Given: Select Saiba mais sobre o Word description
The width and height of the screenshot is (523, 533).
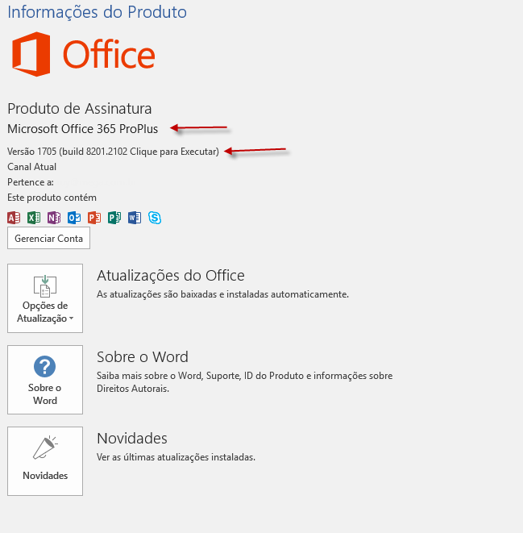Looking at the screenshot, I should [x=244, y=382].
